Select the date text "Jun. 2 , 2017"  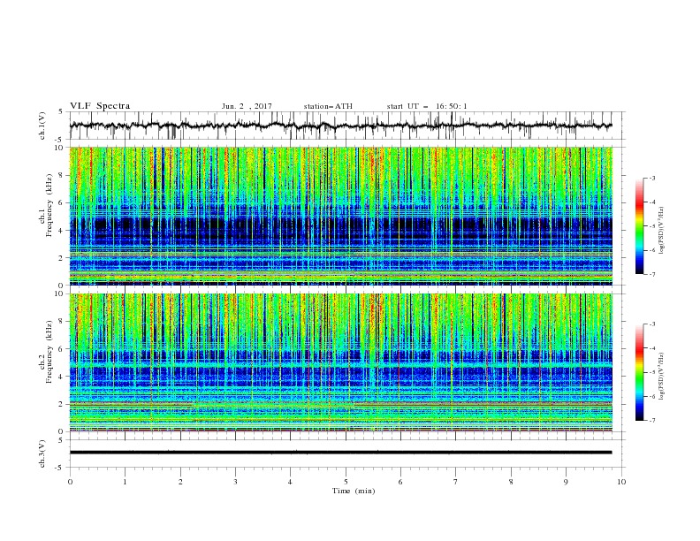tap(247, 106)
